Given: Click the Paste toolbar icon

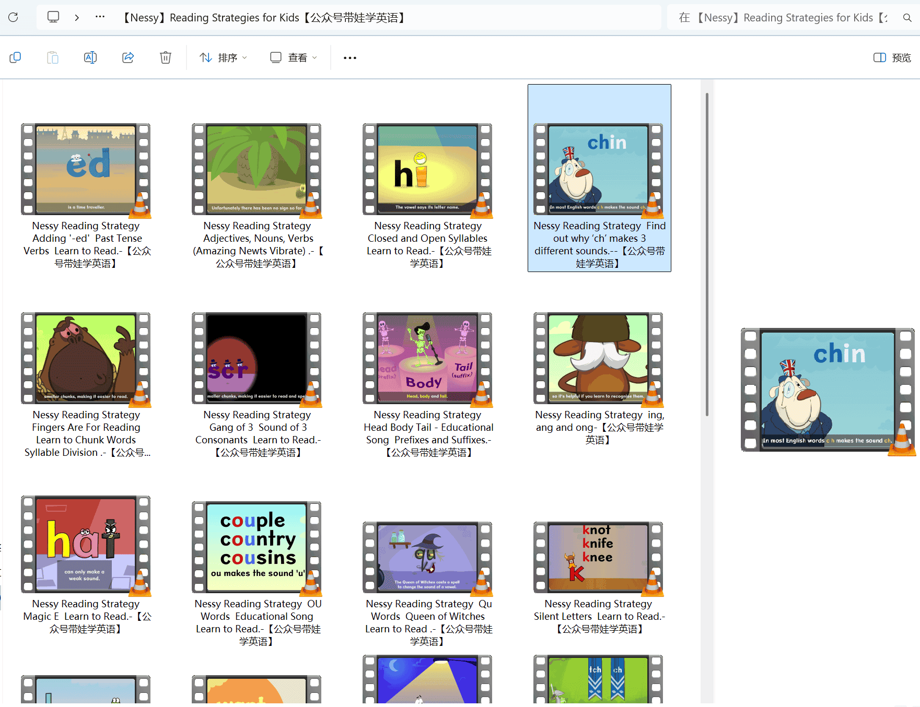Looking at the screenshot, I should (x=53, y=57).
